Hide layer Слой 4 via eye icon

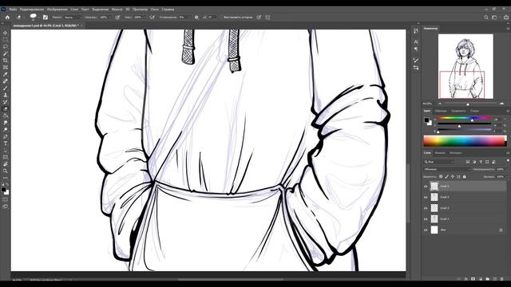click(426, 197)
